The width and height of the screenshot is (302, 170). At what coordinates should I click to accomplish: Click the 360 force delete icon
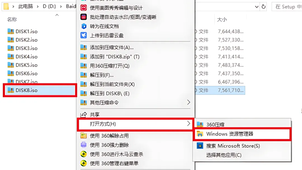[x=83, y=145]
